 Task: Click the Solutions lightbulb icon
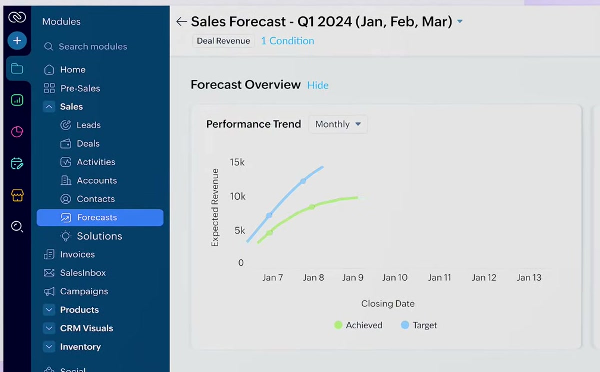click(x=66, y=236)
